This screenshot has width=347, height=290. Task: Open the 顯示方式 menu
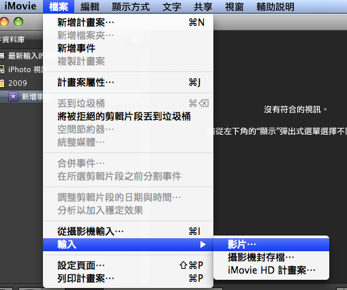tap(131, 7)
